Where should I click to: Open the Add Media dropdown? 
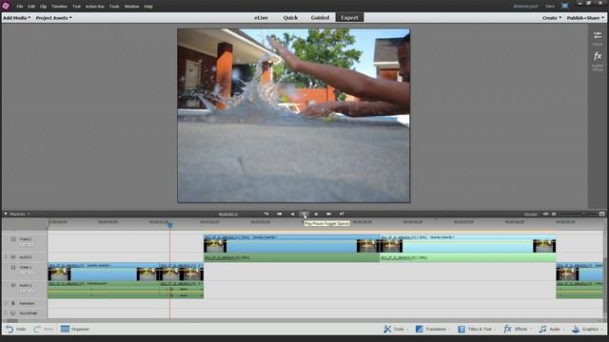click(x=17, y=18)
